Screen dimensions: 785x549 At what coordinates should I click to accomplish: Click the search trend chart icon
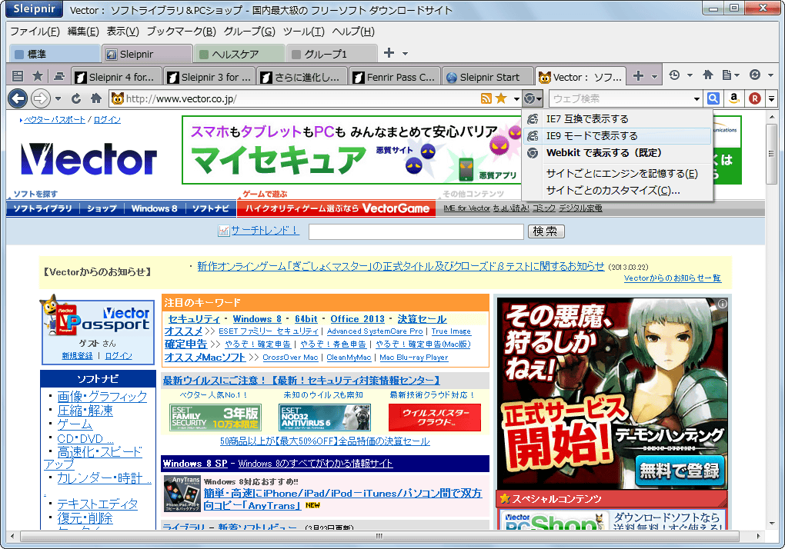pos(223,231)
